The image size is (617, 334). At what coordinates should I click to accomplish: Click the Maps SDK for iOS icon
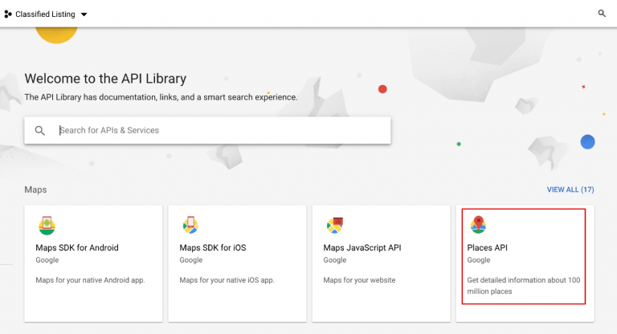(190, 225)
